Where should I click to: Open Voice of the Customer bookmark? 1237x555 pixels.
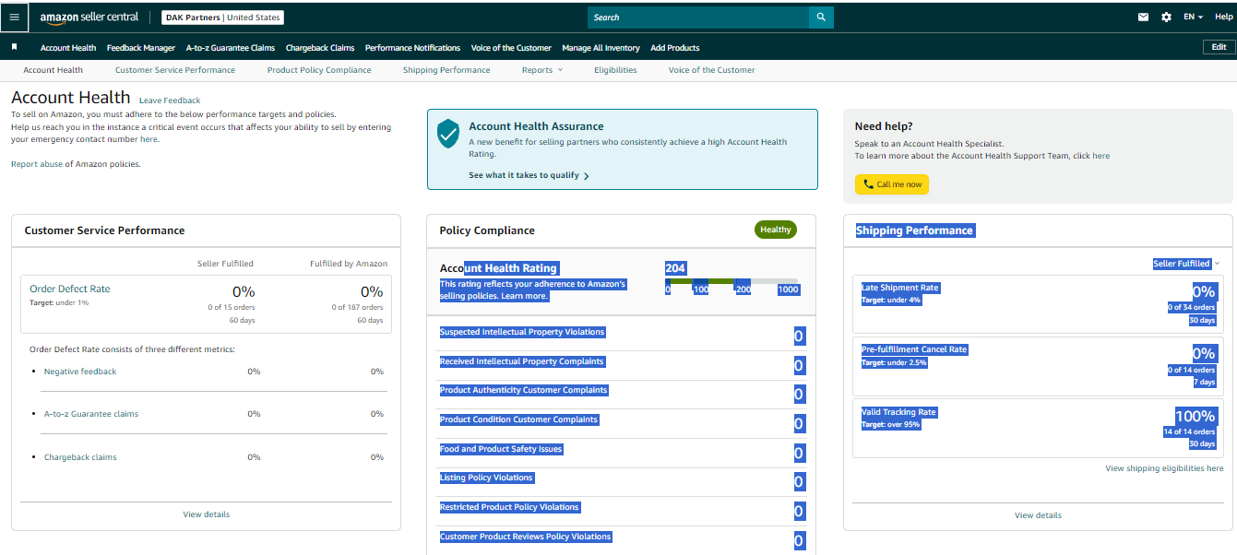511,48
